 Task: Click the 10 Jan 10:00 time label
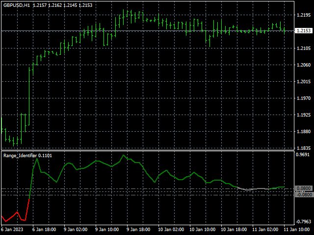pos(203,229)
